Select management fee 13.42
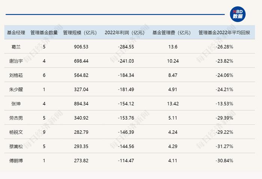 coord(173,104)
